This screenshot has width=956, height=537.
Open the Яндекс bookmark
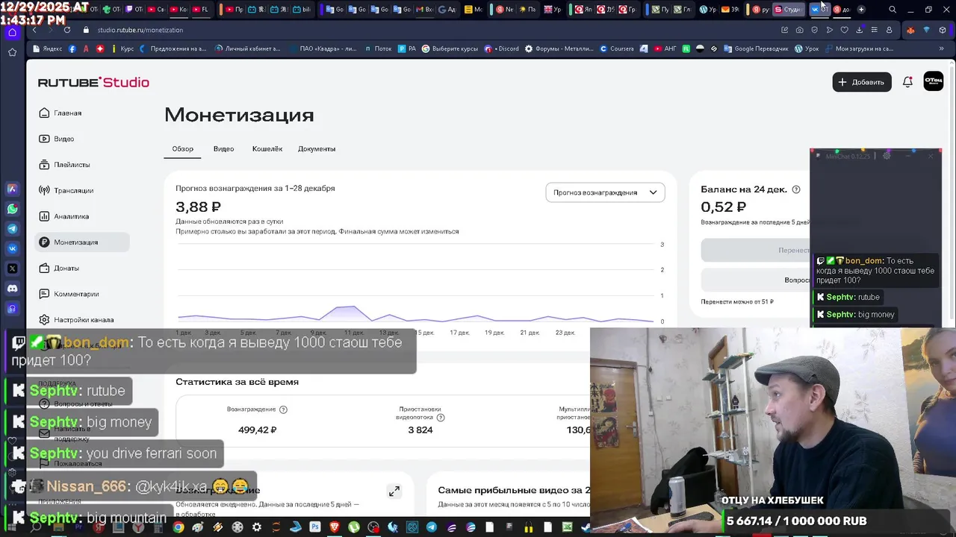47,48
